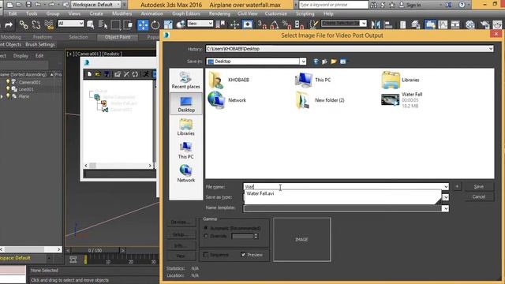Screen dimensions: 505x284
Task: Click the Select and Place sphere icon
Action: (181, 24)
